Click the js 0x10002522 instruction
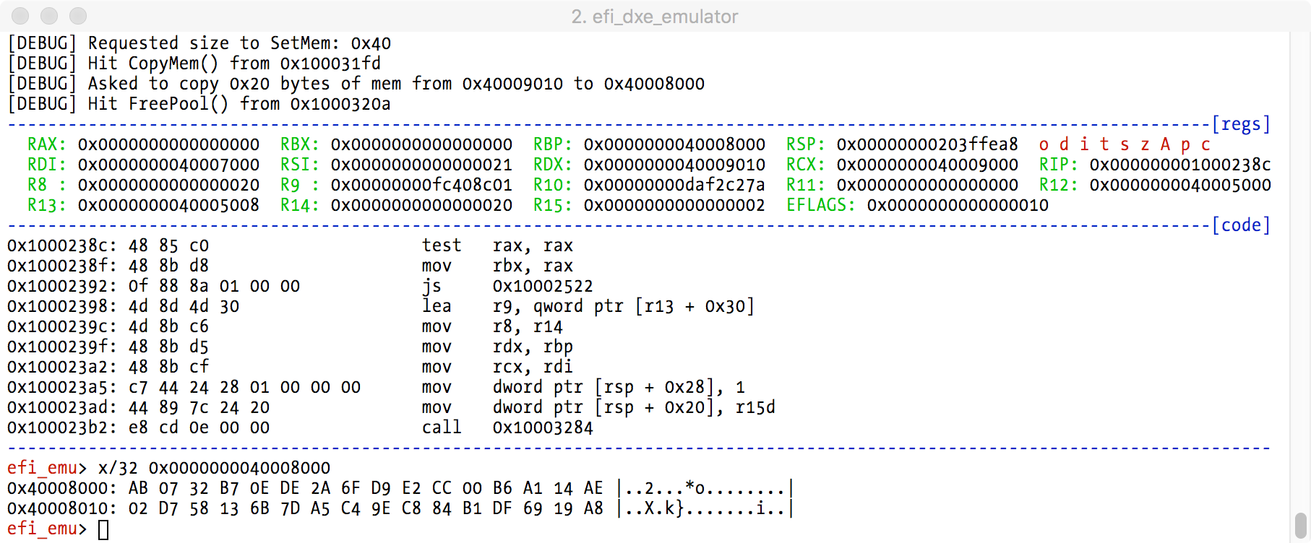The height and width of the screenshot is (543, 1311). 507,286
